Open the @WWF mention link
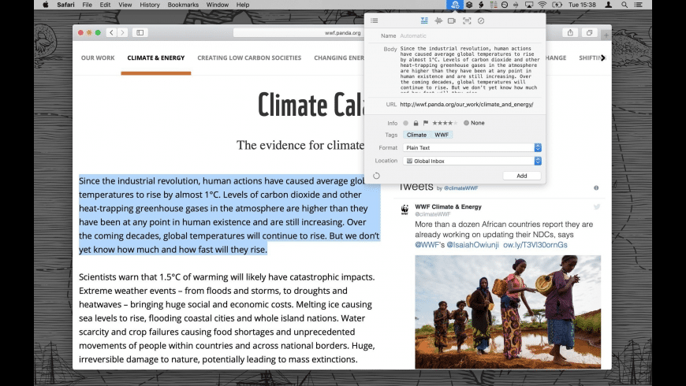 click(x=427, y=245)
